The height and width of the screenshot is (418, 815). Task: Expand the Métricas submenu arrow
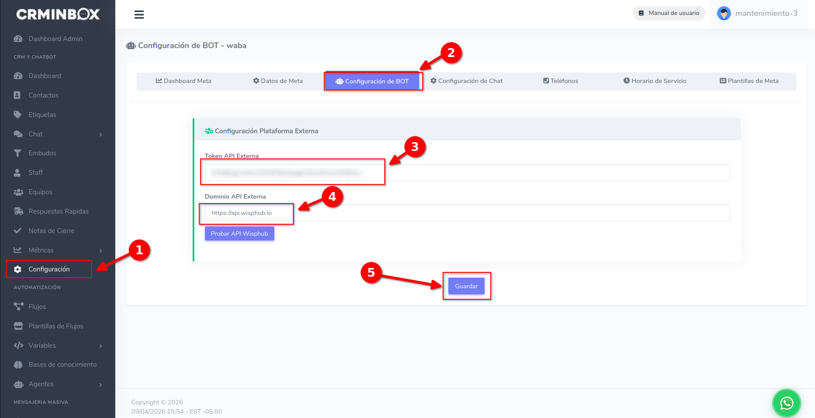[x=101, y=251]
